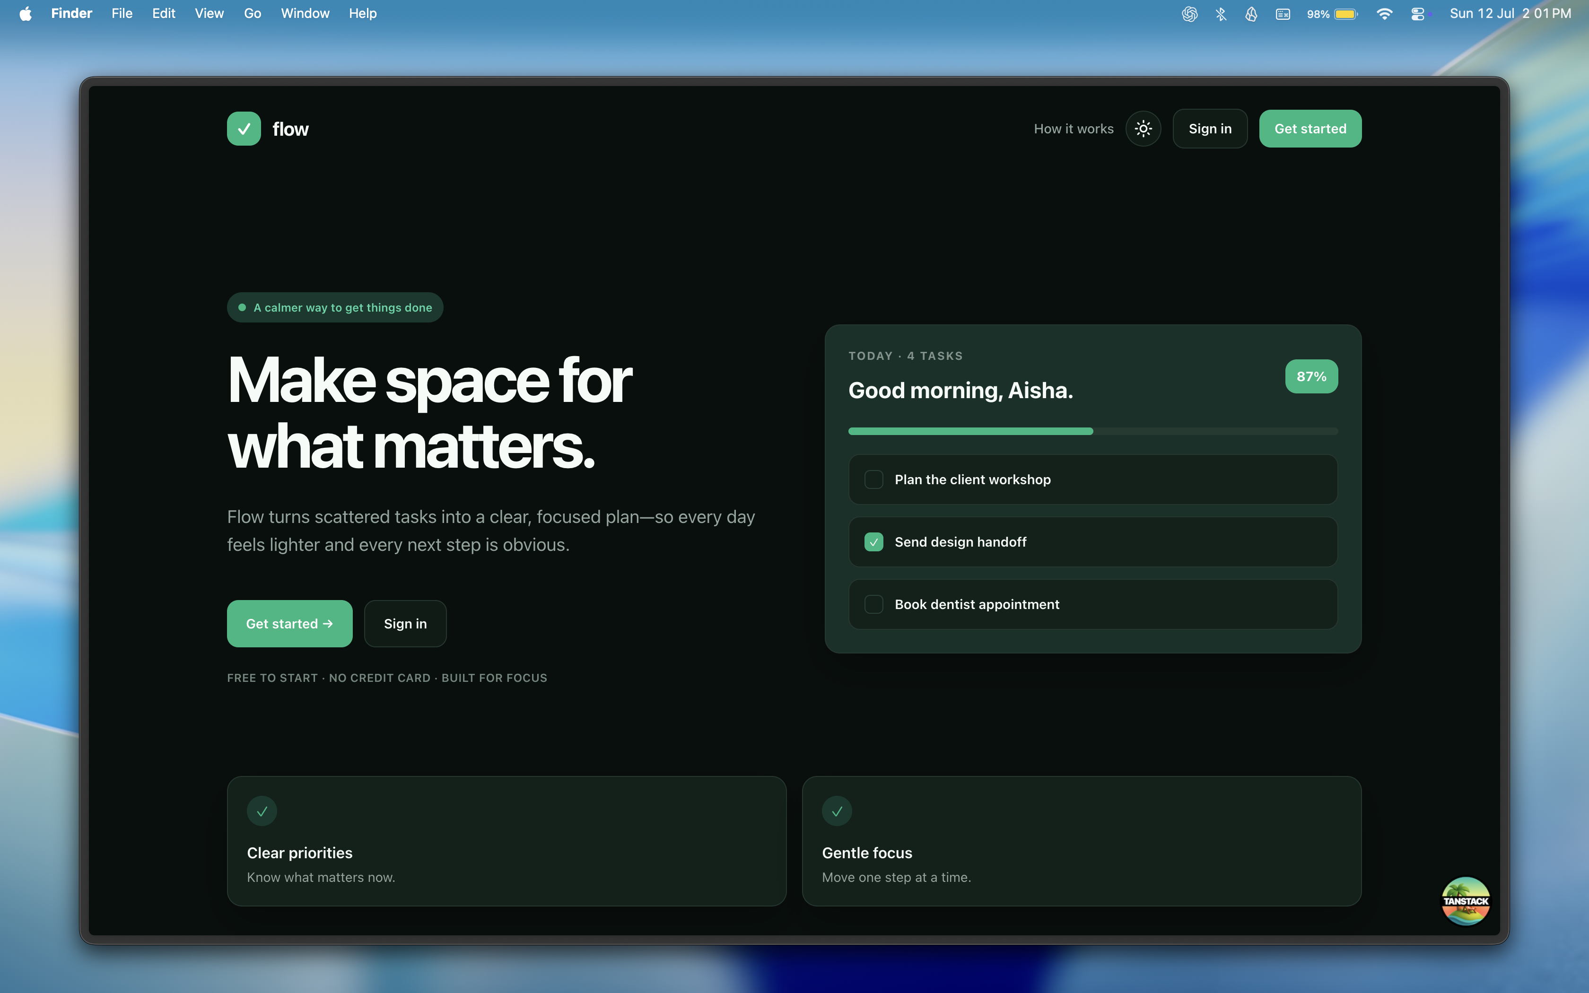Click the flow green checkmark logo
This screenshot has width=1589, height=993.
(244, 129)
